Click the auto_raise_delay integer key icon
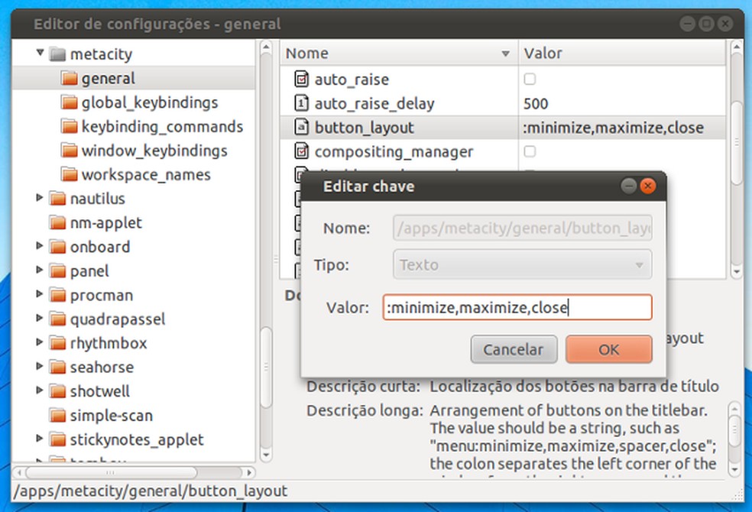The height and width of the screenshot is (512, 752). (x=301, y=102)
